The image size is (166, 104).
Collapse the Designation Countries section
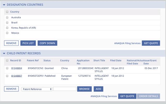(x=4, y=5)
